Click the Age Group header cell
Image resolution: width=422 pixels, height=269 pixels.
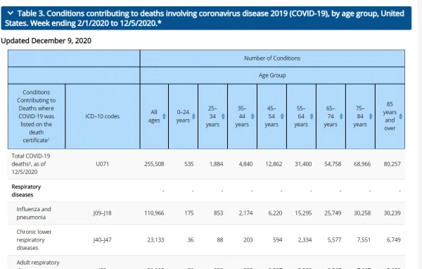pyautogui.click(x=272, y=75)
